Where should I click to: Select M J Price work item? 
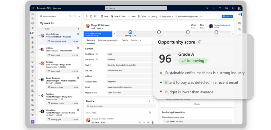[x=60, y=52]
